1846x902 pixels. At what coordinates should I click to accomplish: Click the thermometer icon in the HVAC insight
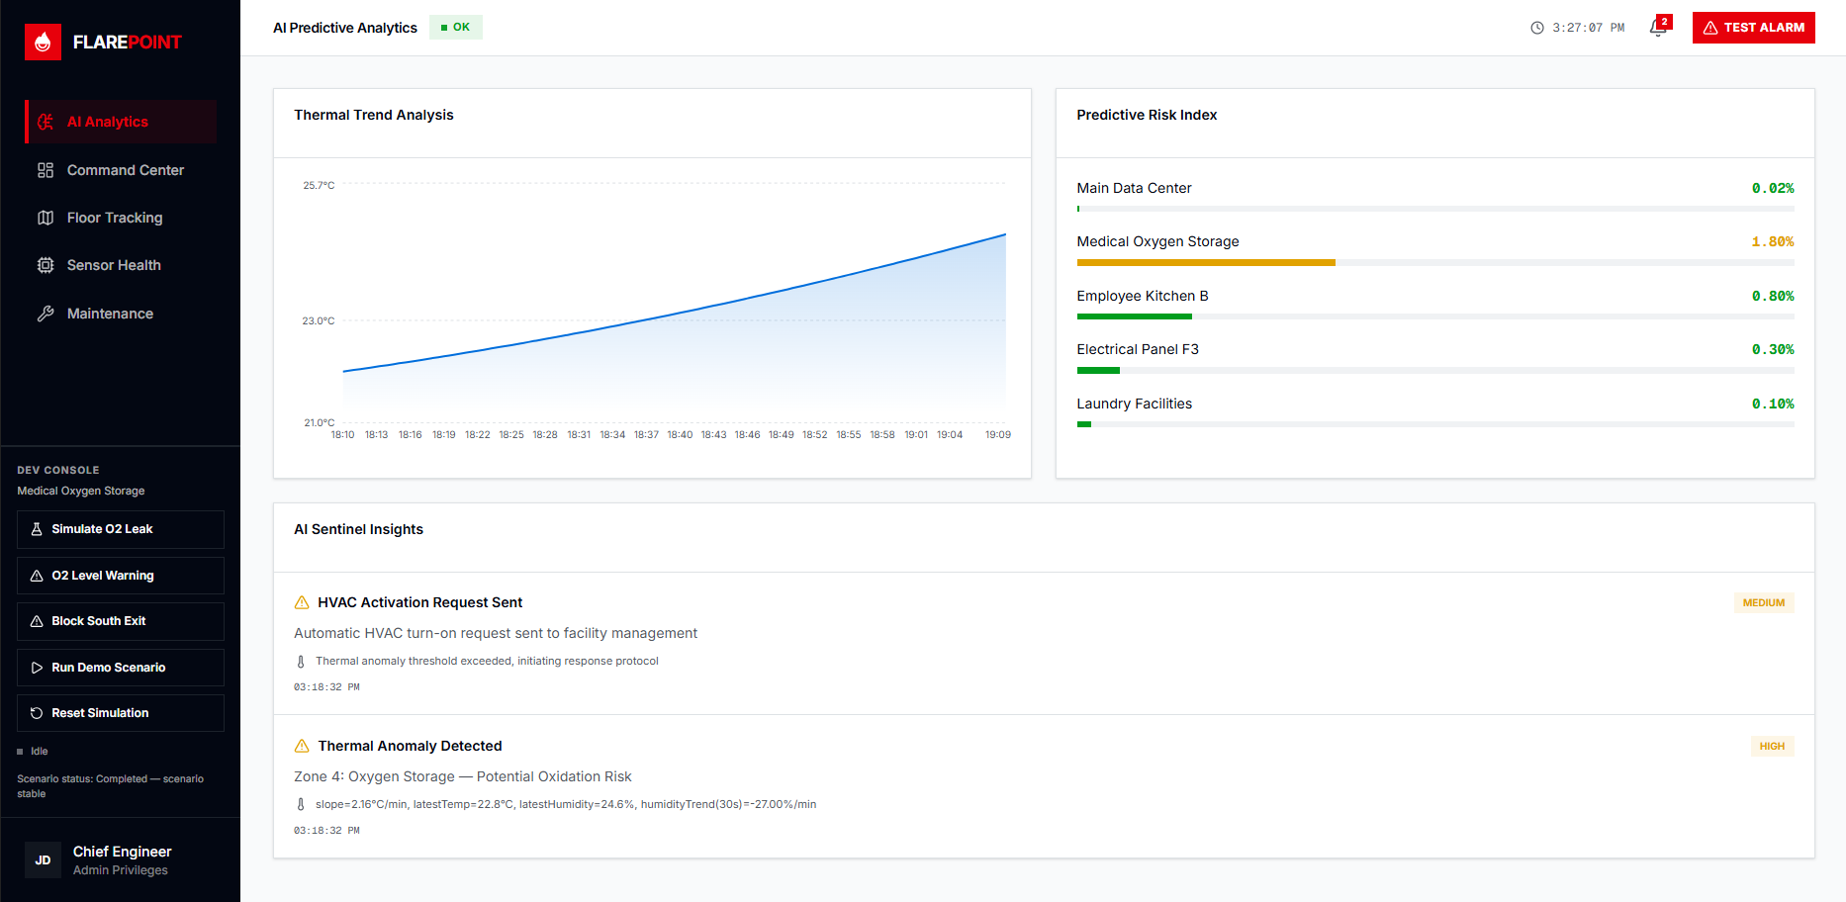pos(300,661)
